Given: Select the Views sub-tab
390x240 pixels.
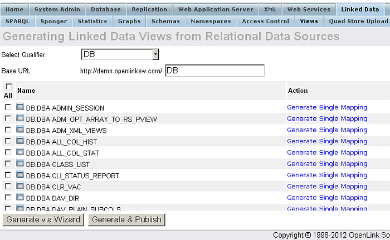Looking at the screenshot, I should click(309, 21).
